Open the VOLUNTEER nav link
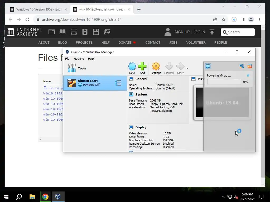Image resolution: width=270 pixels, height=202 pixels. [x=196, y=42]
